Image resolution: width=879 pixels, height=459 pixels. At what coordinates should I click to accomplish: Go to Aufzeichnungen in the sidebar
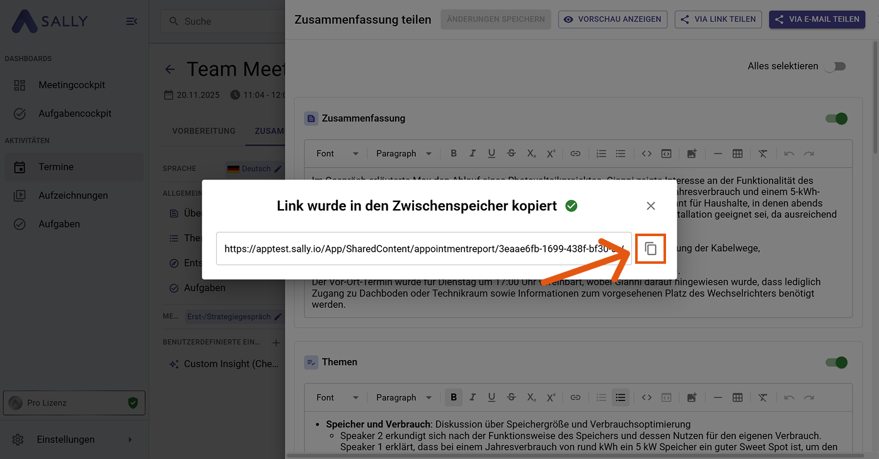click(73, 195)
